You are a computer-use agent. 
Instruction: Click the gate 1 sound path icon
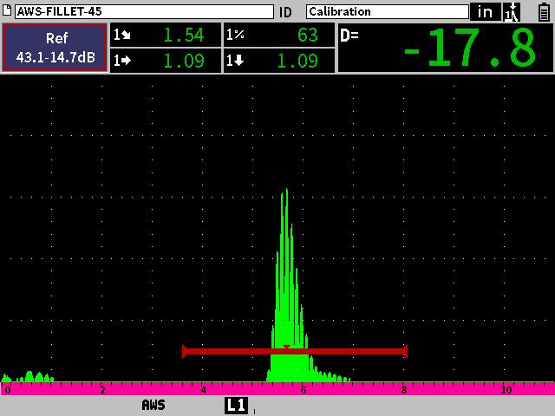(x=122, y=35)
